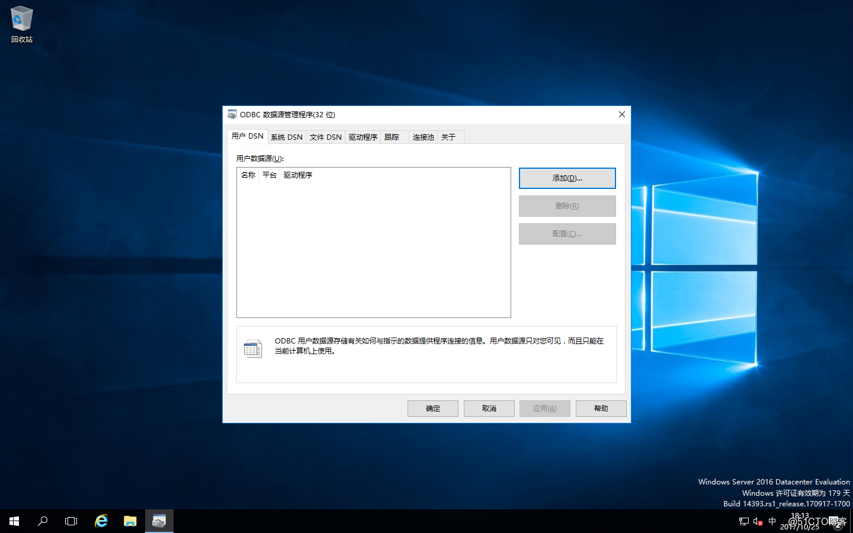The width and height of the screenshot is (853, 533).
Task: Launch Internet Explorer from the taskbar
Action: click(x=101, y=521)
